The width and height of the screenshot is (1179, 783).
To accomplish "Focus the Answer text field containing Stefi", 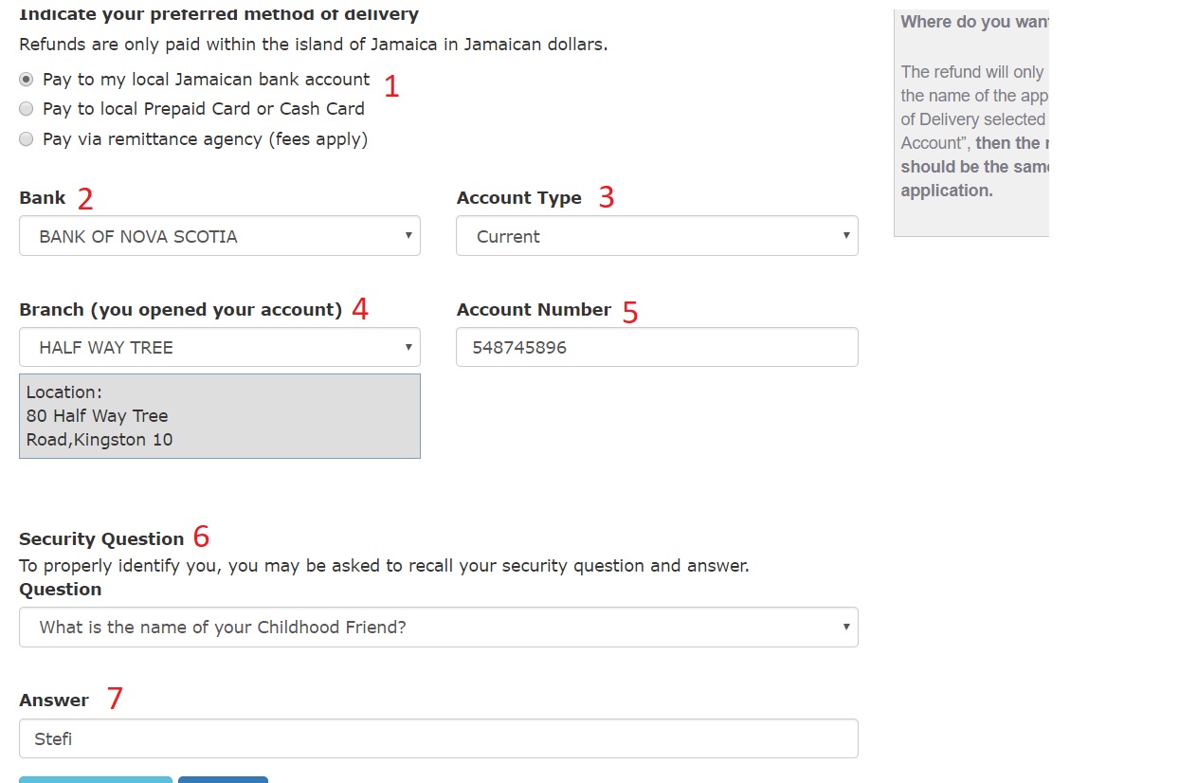I will (438, 738).
